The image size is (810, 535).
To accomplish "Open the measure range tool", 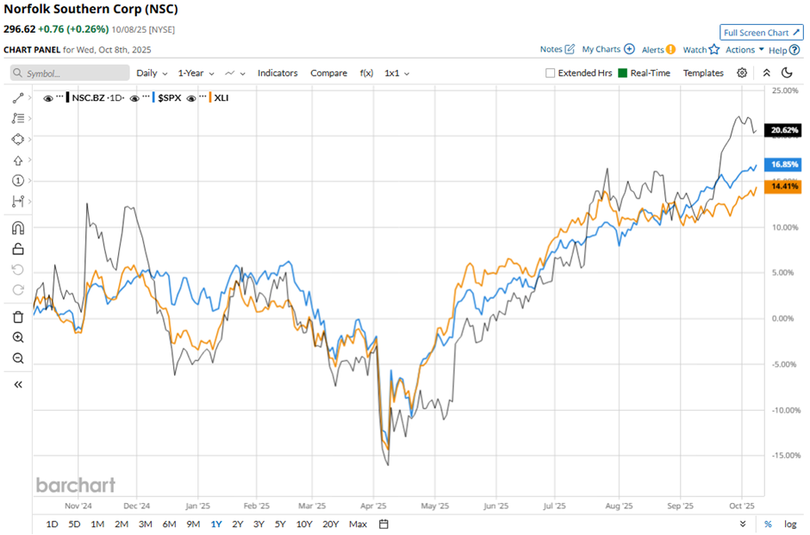I will 18,202.
